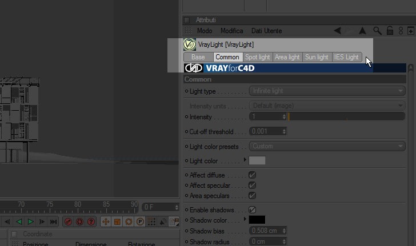Open the Modifica menu
This screenshot has height=246, width=416.
pyautogui.click(x=231, y=31)
